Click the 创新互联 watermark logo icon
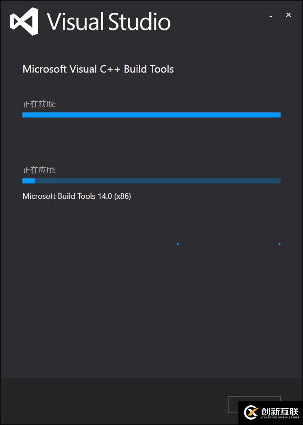The height and width of the screenshot is (425, 303). (x=252, y=412)
